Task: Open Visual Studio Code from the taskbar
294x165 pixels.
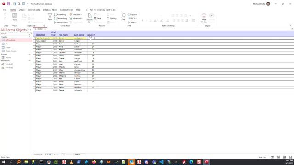Action: coord(161,162)
